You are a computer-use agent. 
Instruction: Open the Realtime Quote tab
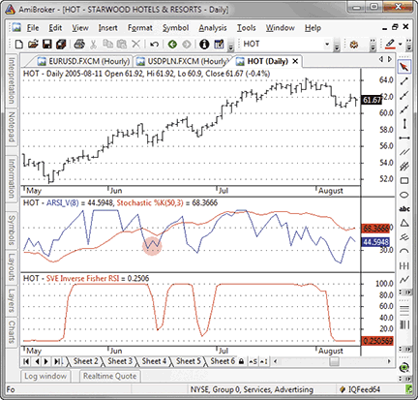point(110,376)
